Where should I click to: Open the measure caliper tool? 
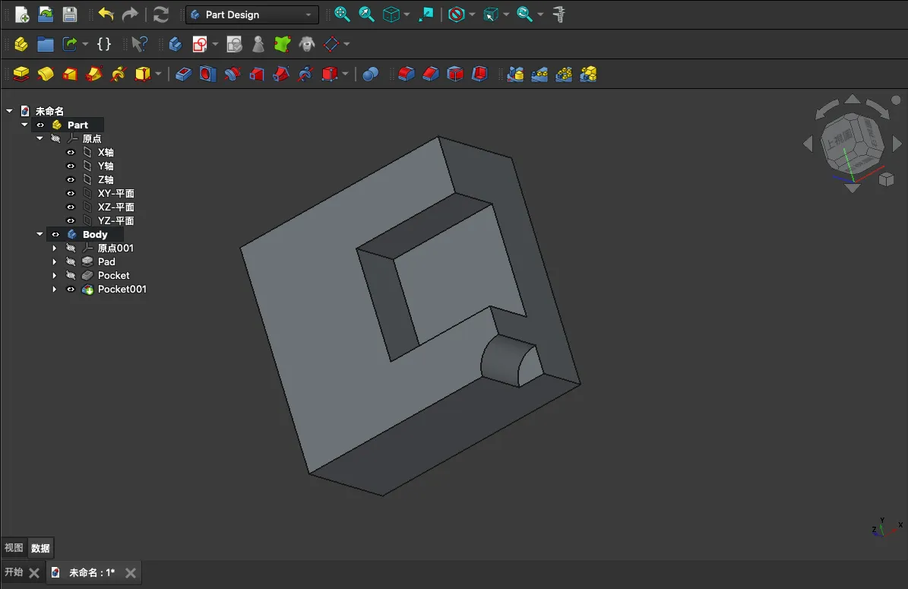tap(559, 14)
